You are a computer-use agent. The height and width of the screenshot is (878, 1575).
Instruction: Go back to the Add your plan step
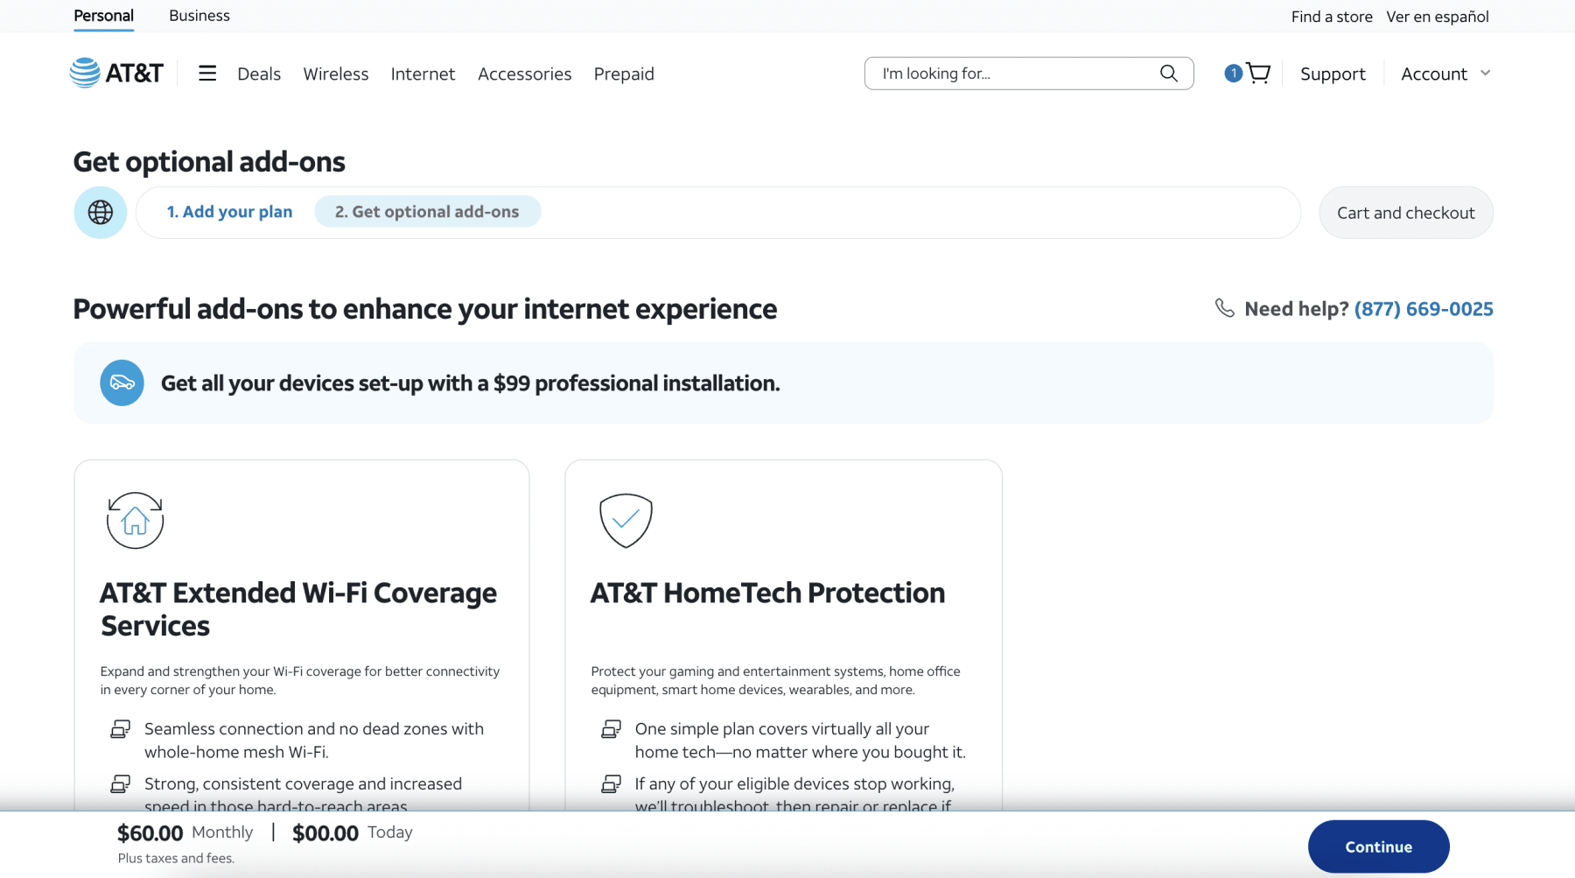coord(229,212)
